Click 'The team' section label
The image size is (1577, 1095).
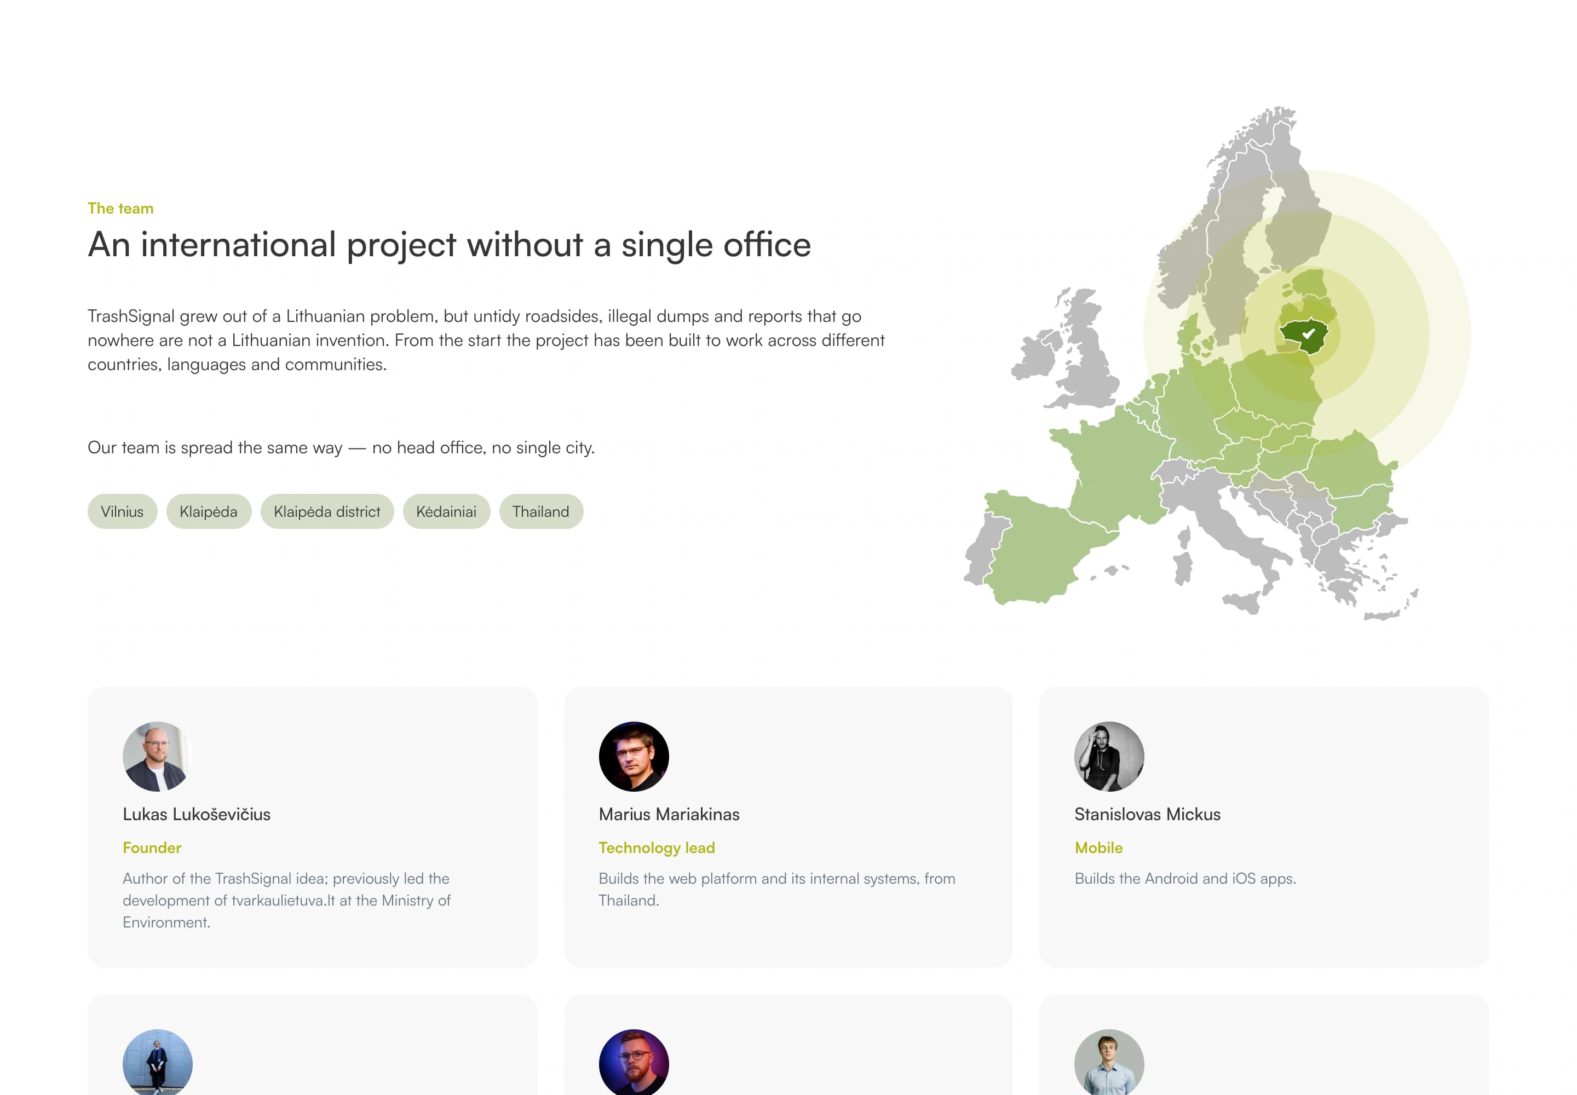point(120,208)
